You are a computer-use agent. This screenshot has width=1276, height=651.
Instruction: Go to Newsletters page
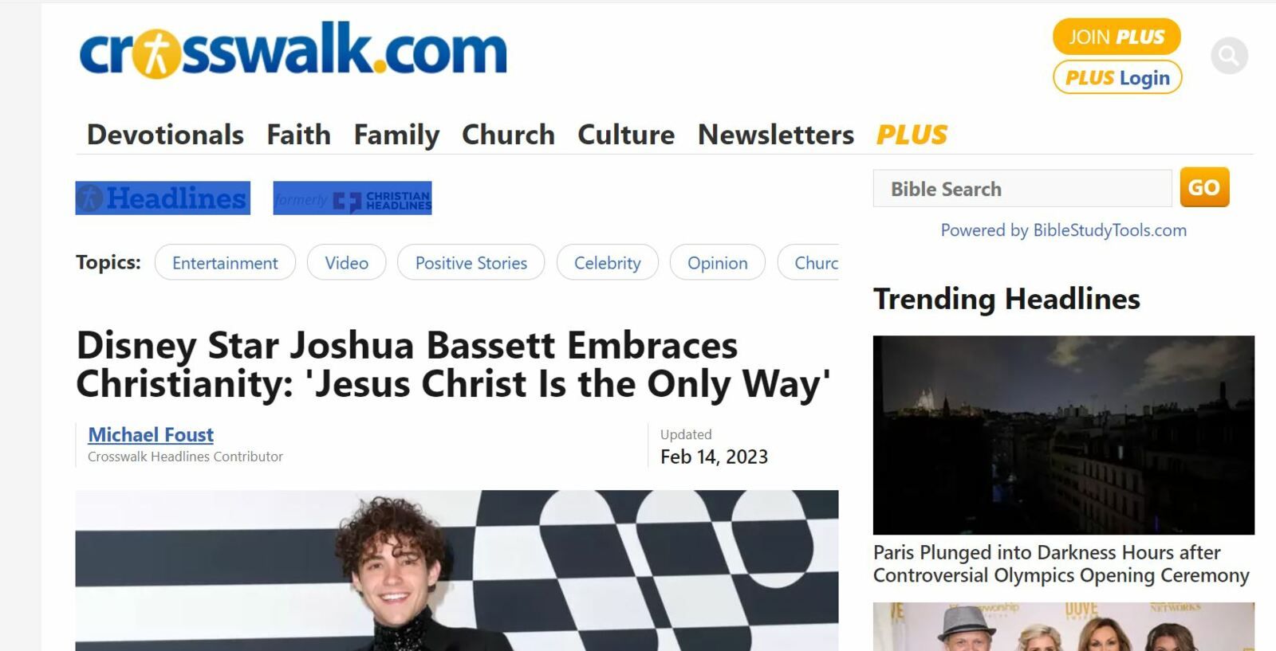776,135
